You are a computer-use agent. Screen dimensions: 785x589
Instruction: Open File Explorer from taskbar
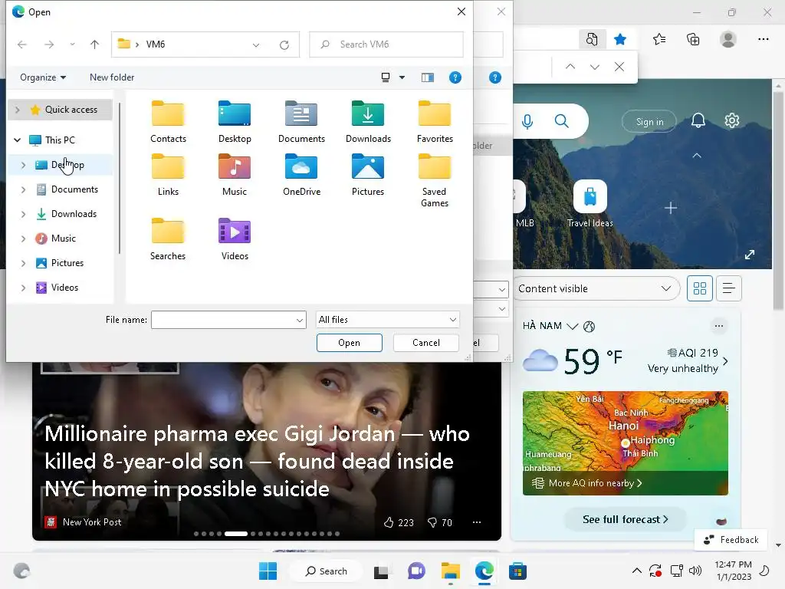coord(450,571)
